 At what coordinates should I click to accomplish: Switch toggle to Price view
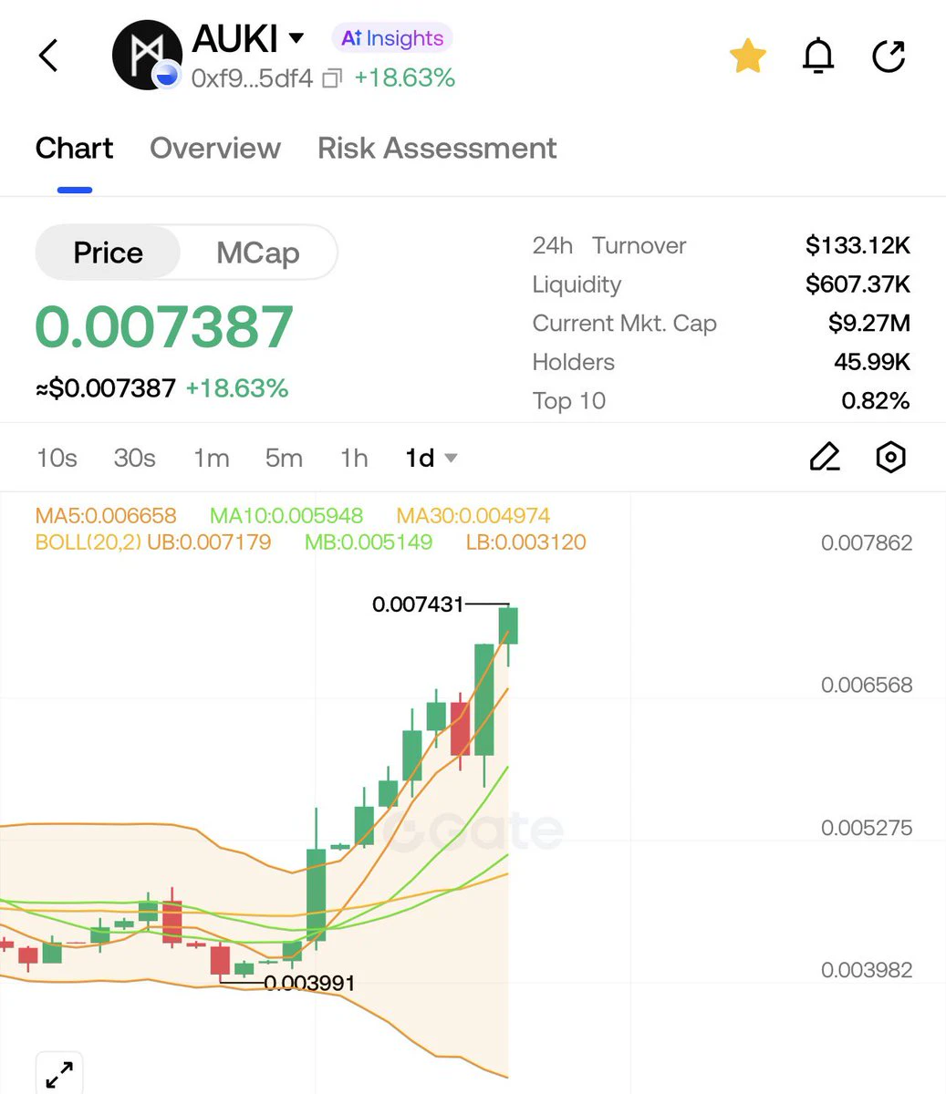coord(108,253)
